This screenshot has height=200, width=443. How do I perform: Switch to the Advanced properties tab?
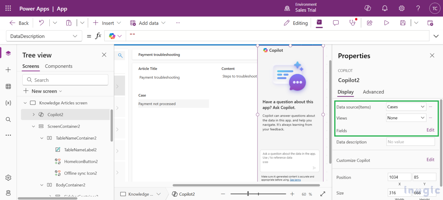pyautogui.click(x=373, y=92)
